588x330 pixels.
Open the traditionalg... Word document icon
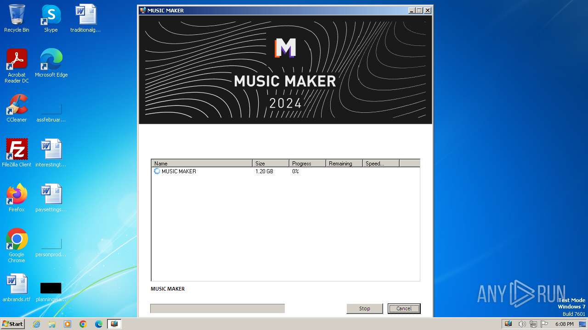point(85,18)
